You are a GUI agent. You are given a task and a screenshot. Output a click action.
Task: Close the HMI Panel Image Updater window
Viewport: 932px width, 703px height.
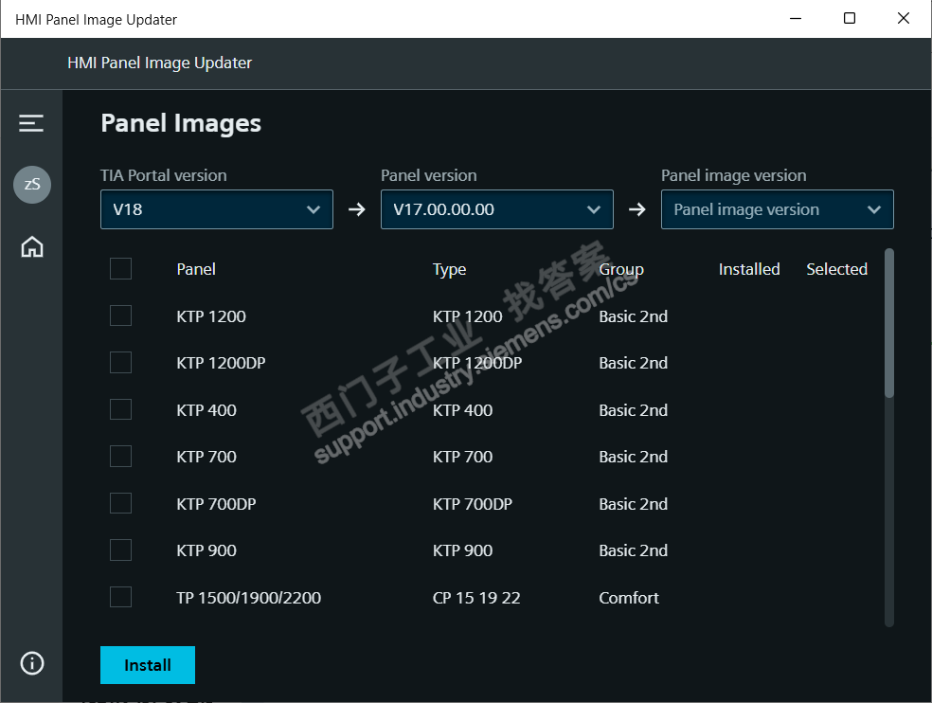click(903, 18)
